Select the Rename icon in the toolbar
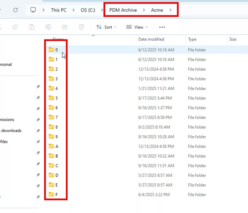This screenshot has height=213, width=248. [48, 27]
